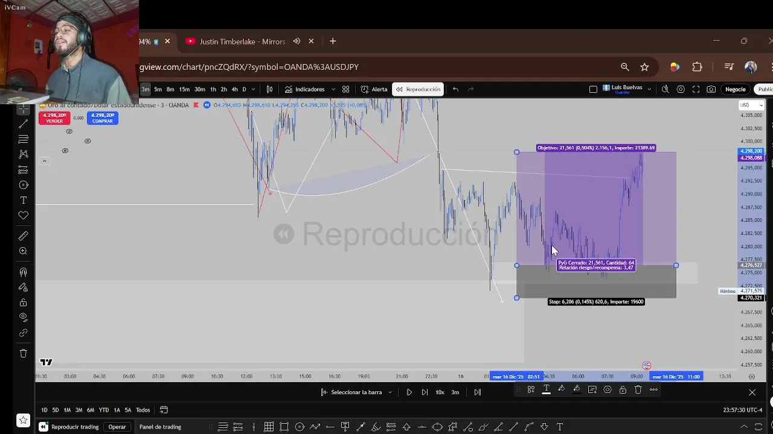Toggle lock all drawings
The height and width of the screenshot is (434, 773).
pyautogui.click(x=23, y=303)
